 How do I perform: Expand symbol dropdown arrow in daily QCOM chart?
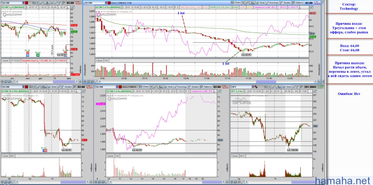pyautogui.click(x=23, y=3)
